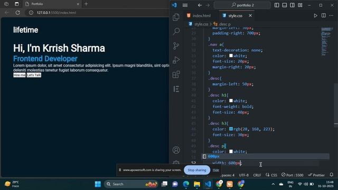338x190 pixels.
Task: View site information icon in address bar
Action: (31, 13)
